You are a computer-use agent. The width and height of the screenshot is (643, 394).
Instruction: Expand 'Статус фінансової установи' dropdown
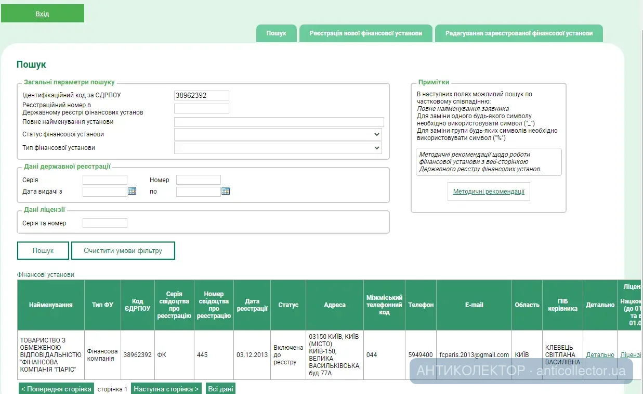278,134
